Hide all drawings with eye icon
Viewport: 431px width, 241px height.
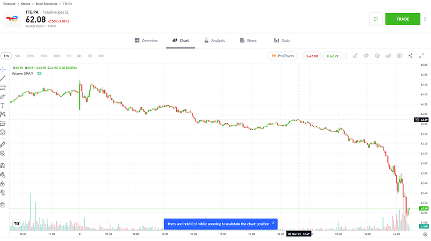2,192
